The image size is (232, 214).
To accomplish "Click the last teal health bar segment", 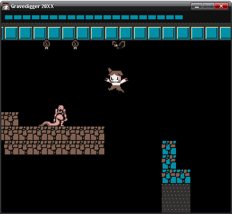I will [x=179, y=17].
